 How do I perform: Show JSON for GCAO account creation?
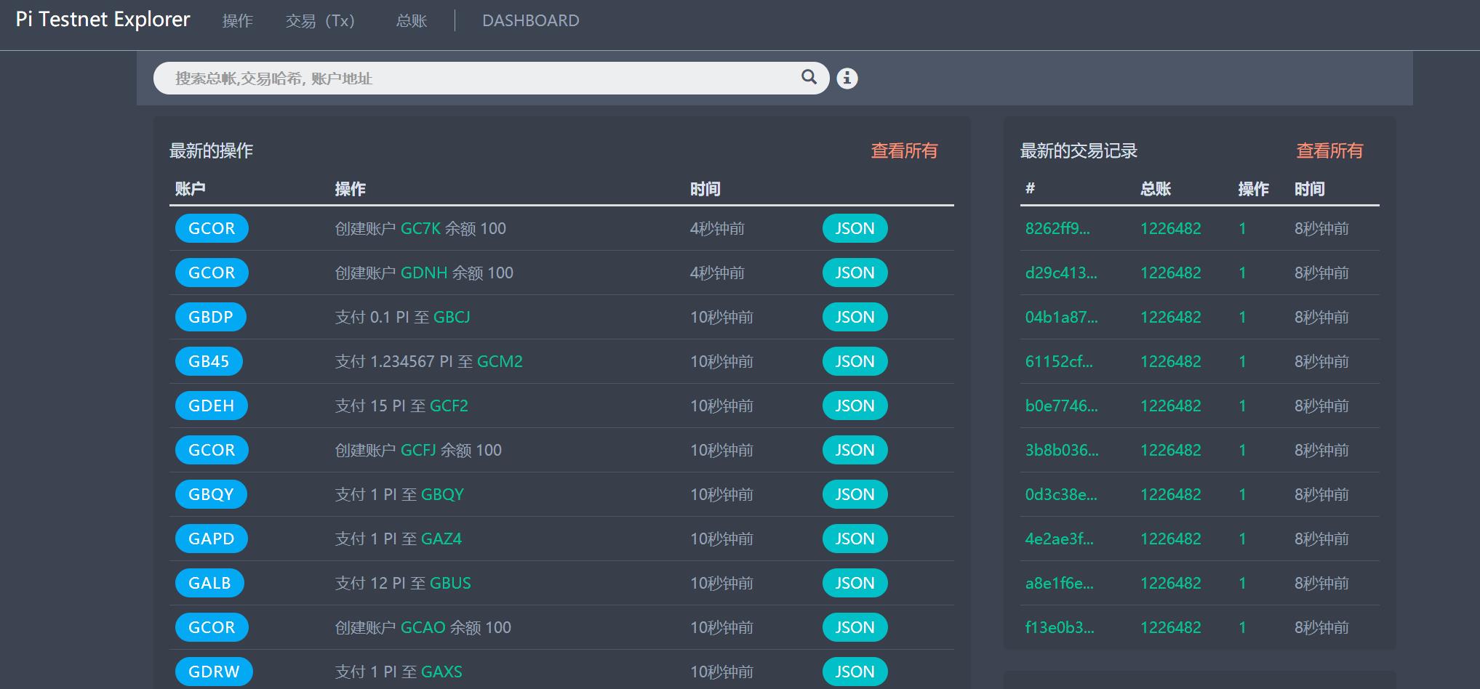click(855, 627)
